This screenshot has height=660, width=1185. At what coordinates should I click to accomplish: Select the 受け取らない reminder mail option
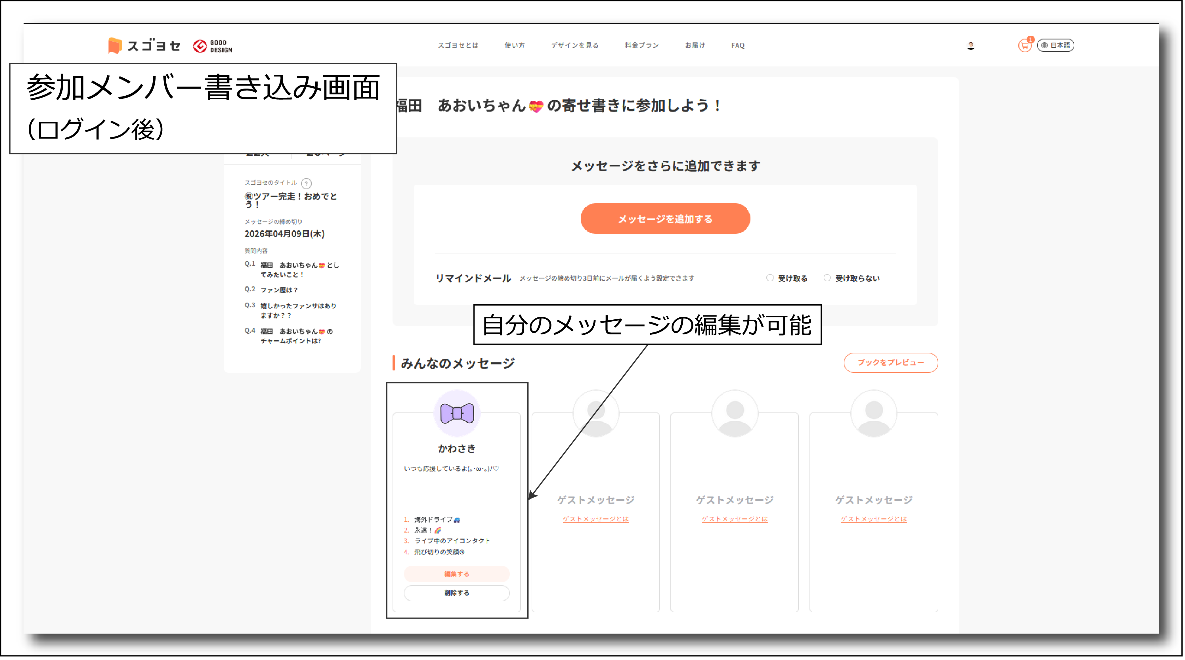(827, 278)
